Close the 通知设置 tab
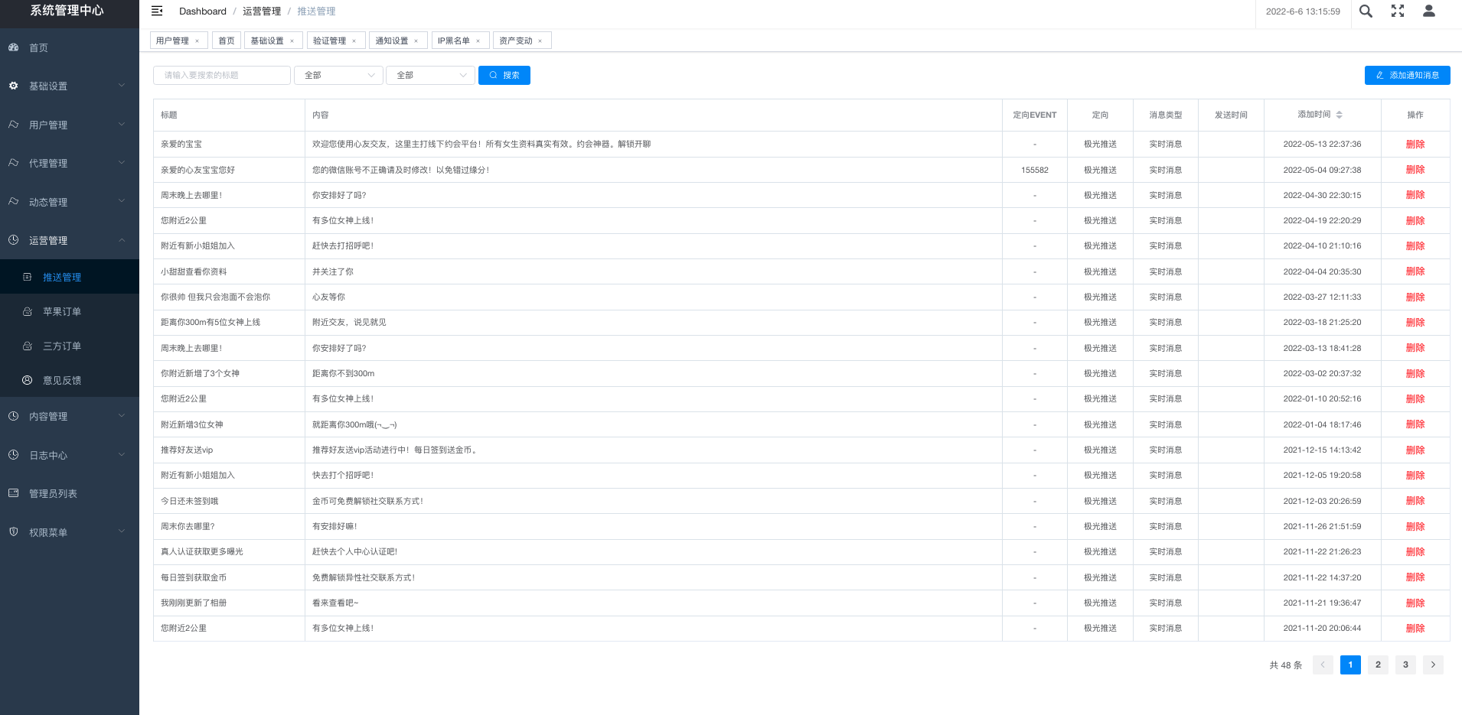The width and height of the screenshot is (1462, 715). (x=416, y=41)
